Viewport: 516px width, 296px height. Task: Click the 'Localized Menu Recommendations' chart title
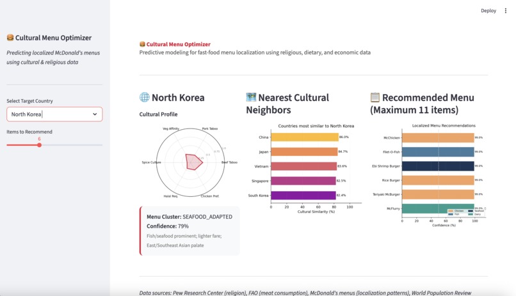coord(444,125)
